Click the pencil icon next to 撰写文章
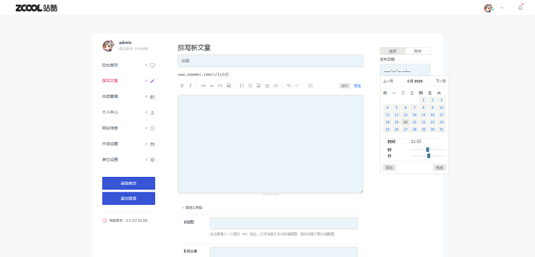Image resolution: width=535 pixels, height=257 pixels. pos(152,81)
